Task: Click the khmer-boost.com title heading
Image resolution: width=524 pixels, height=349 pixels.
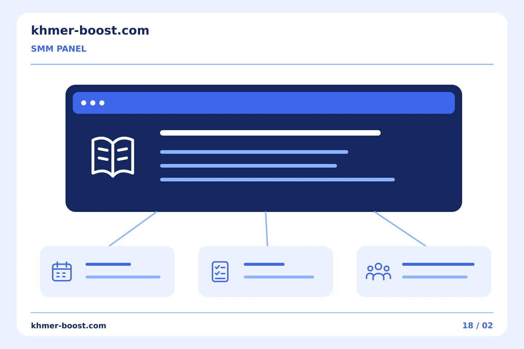Action: [x=90, y=31]
